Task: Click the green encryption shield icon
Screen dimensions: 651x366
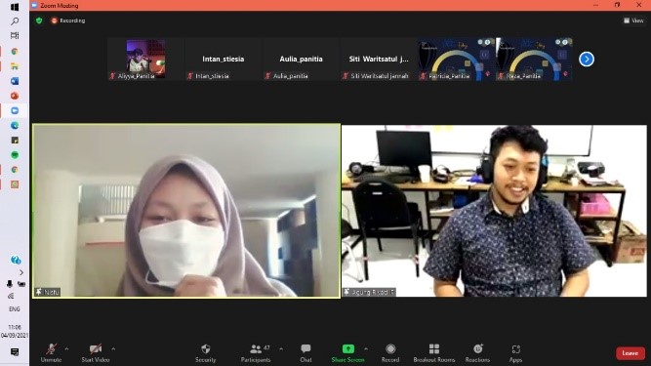Action: (x=39, y=20)
